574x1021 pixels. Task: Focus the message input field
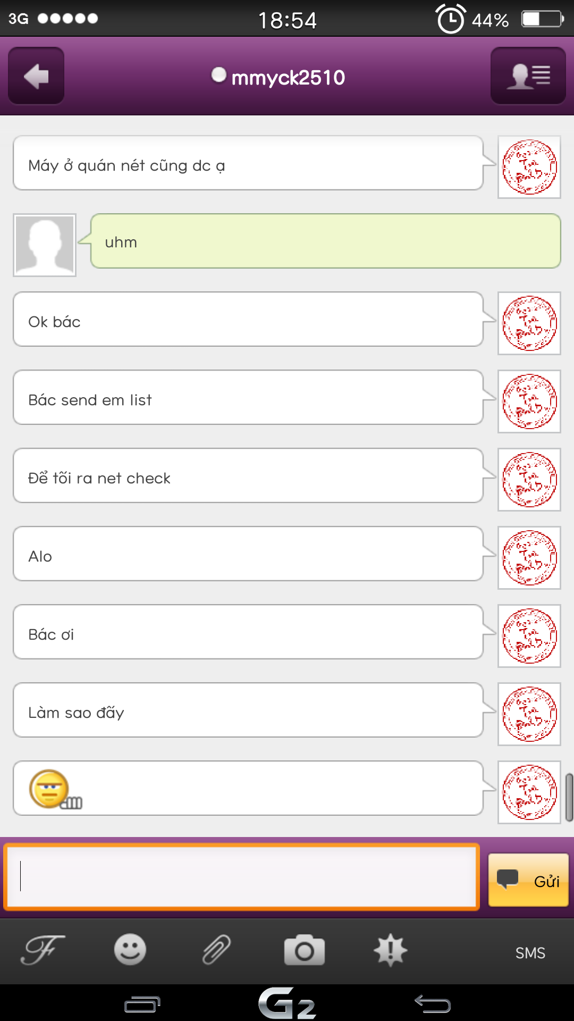[242, 876]
